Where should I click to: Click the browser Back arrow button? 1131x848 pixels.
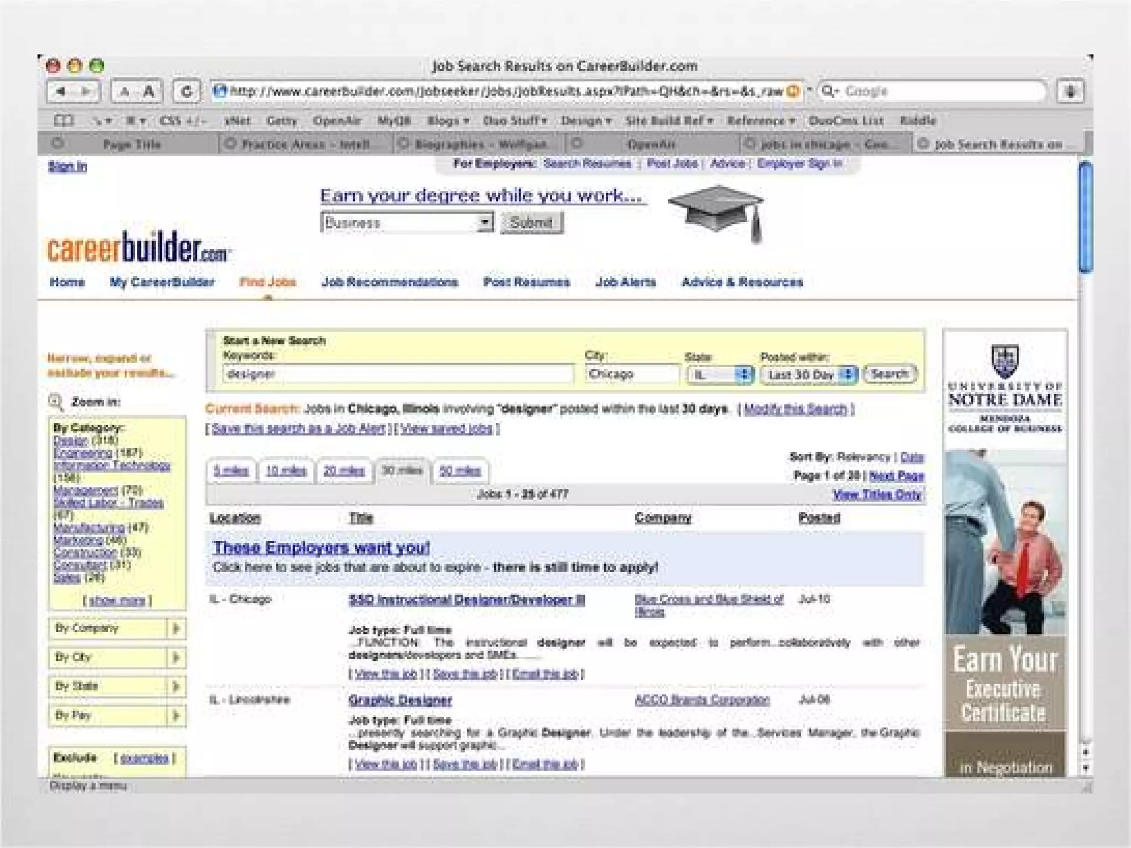(x=60, y=92)
